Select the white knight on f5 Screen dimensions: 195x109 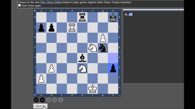93,48
